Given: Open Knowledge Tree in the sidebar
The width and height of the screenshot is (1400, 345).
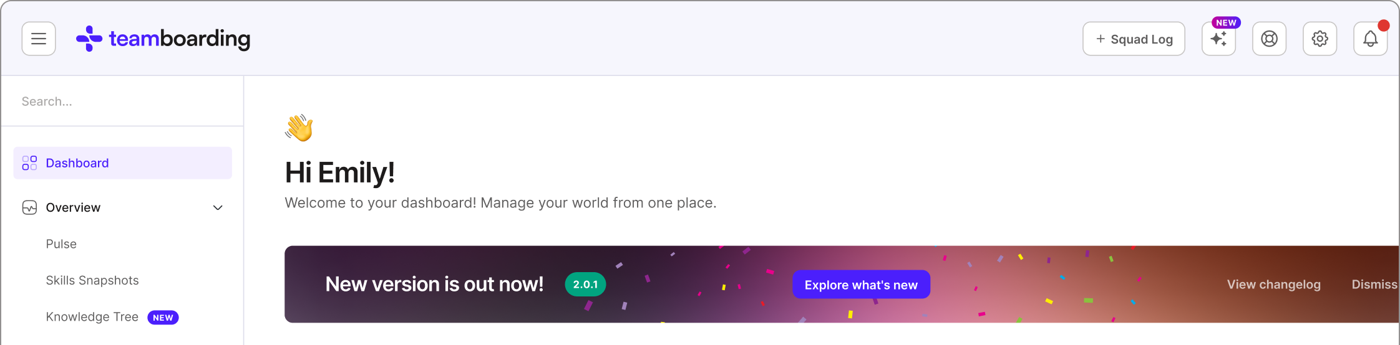Looking at the screenshot, I should [92, 317].
